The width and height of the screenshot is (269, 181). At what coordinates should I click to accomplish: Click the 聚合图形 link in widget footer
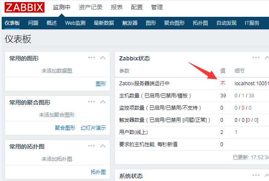(65, 128)
